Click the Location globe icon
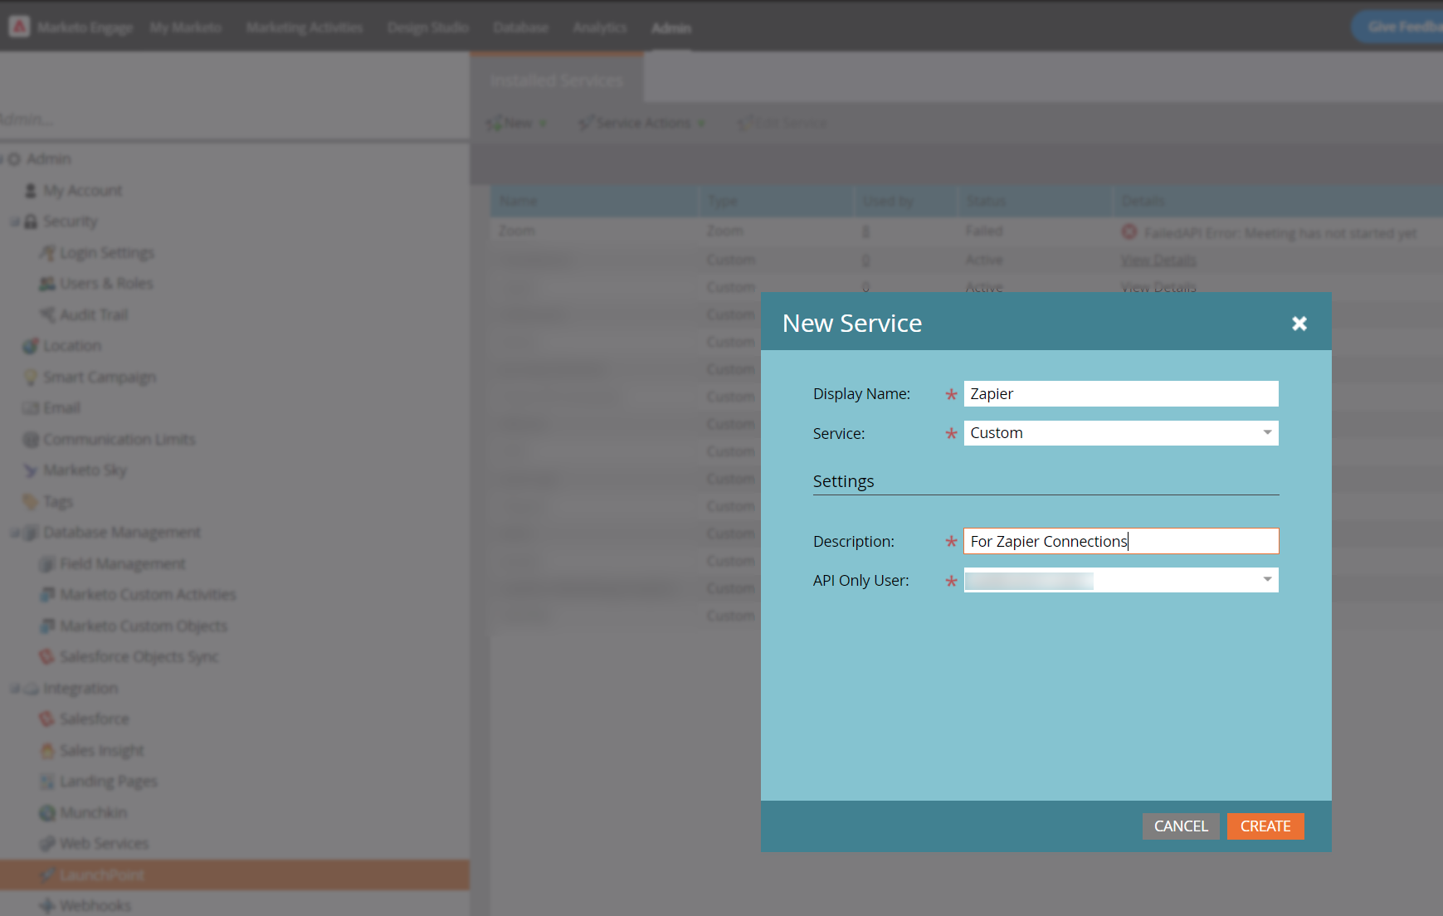The image size is (1443, 916). click(x=31, y=346)
